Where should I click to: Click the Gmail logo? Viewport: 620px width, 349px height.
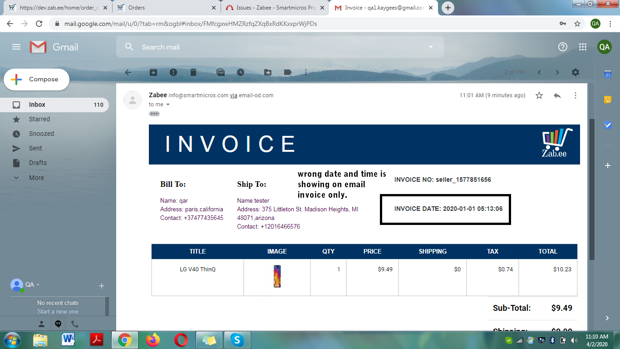[x=54, y=47]
